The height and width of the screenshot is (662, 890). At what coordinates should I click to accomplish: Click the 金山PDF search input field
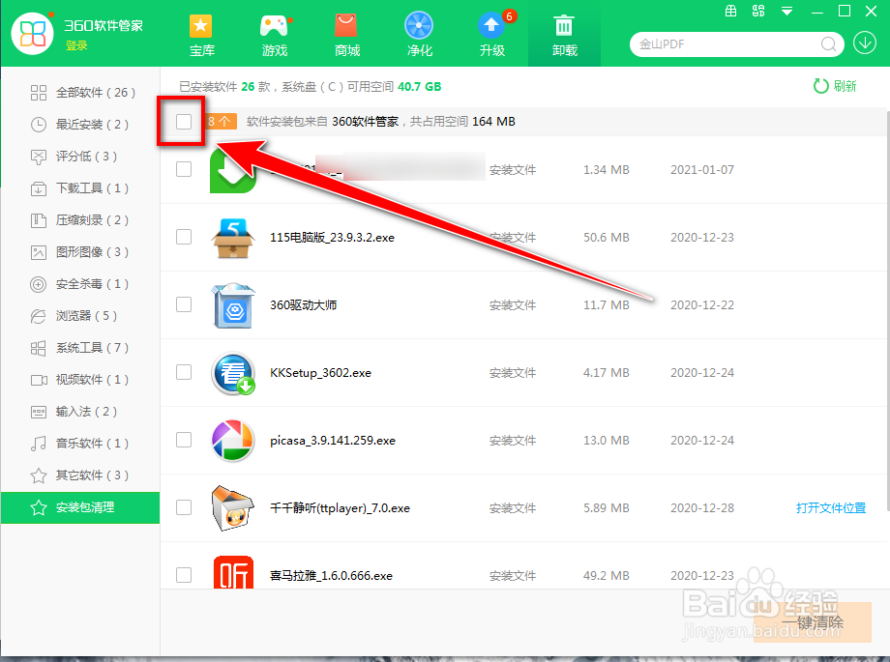726,44
